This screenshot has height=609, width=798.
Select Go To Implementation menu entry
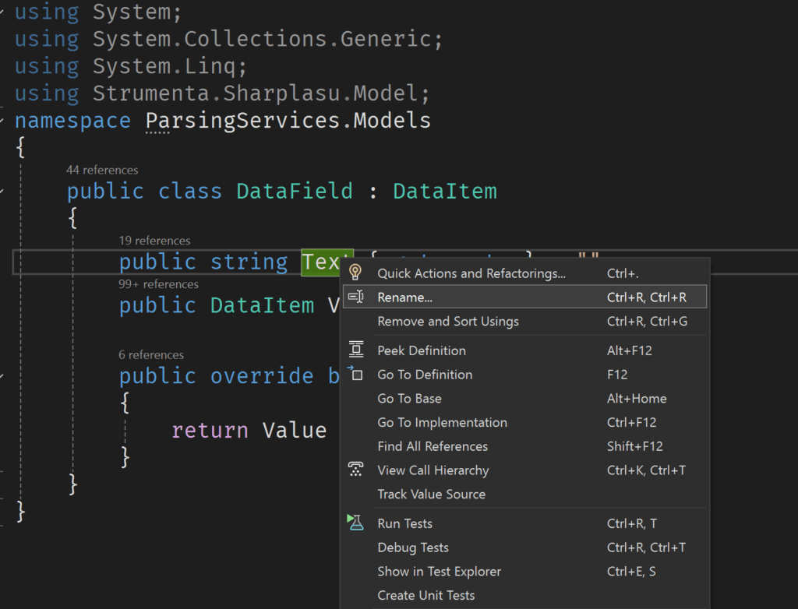click(x=442, y=422)
